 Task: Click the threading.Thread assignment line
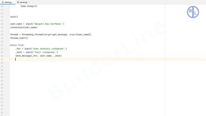(51, 34)
